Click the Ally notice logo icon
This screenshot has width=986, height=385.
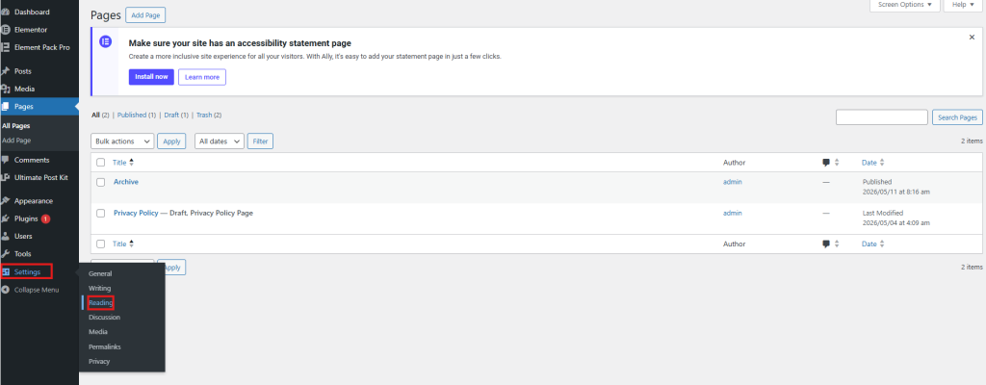[x=106, y=42]
